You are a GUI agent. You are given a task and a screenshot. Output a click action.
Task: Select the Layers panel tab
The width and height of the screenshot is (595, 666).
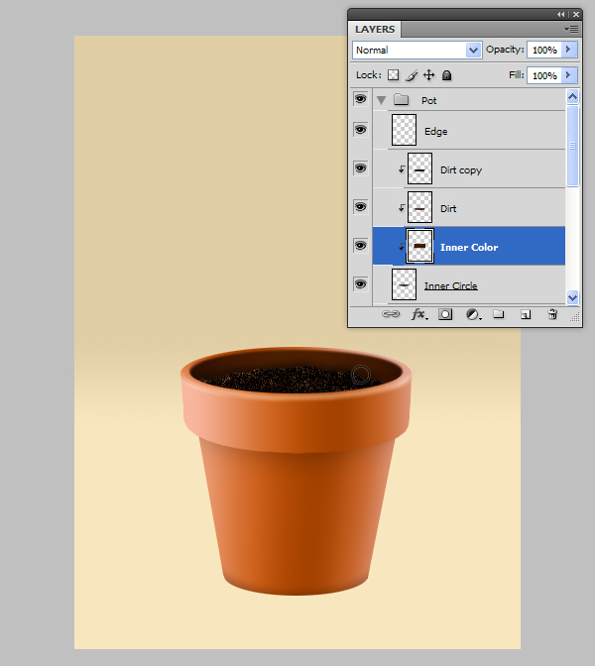375,30
